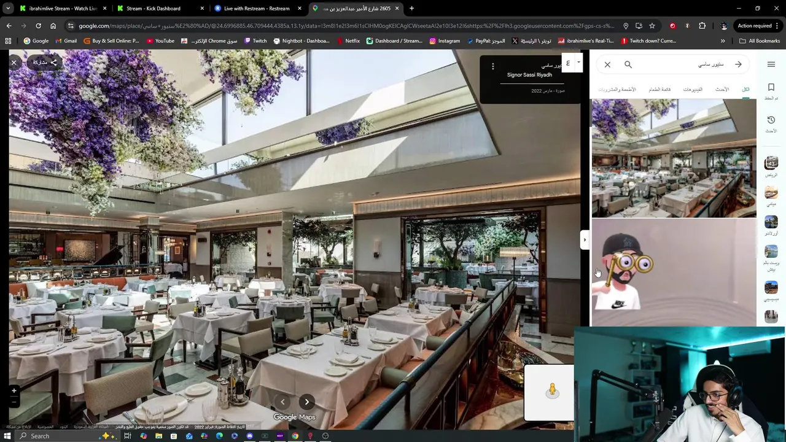
Task: Open the Twitch down? bookmark
Action: coord(648,41)
